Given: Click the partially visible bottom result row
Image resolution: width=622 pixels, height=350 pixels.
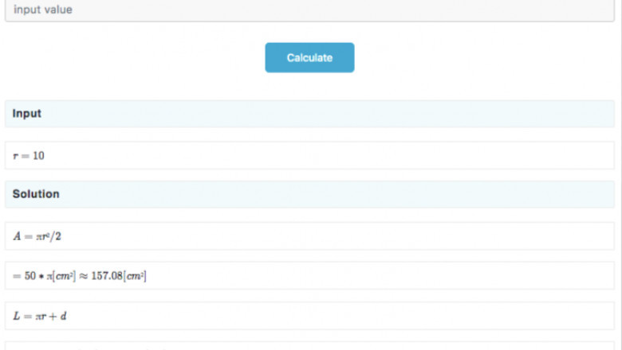Looking at the screenshot, I should click(x=310, y=346).
